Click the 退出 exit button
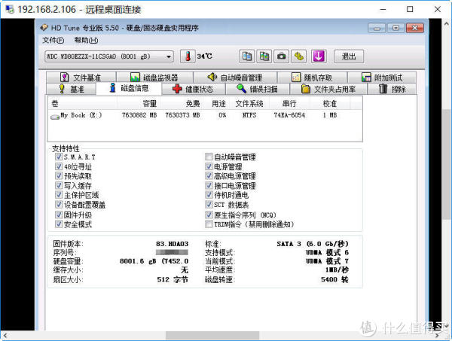452x341 pixels. point(349,56)
